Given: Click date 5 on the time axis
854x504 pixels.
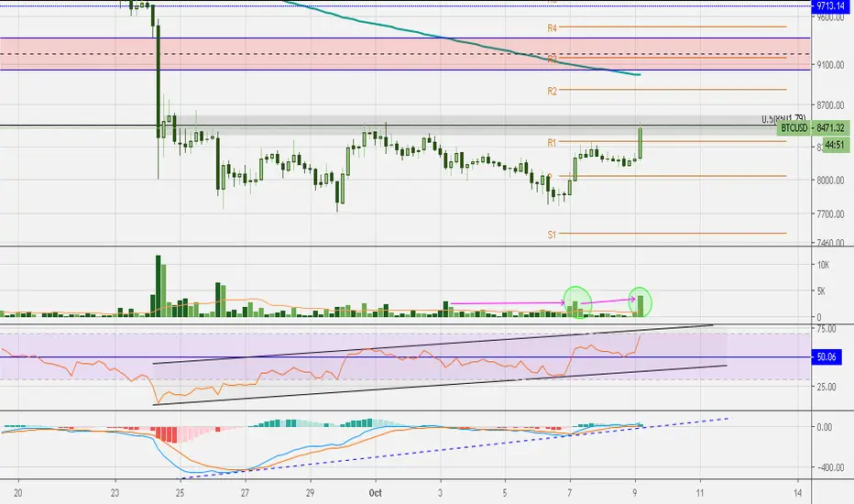Looking at the screenshot, I should 505,493.
